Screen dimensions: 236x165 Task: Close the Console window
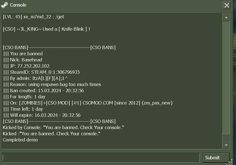point(227,5)
